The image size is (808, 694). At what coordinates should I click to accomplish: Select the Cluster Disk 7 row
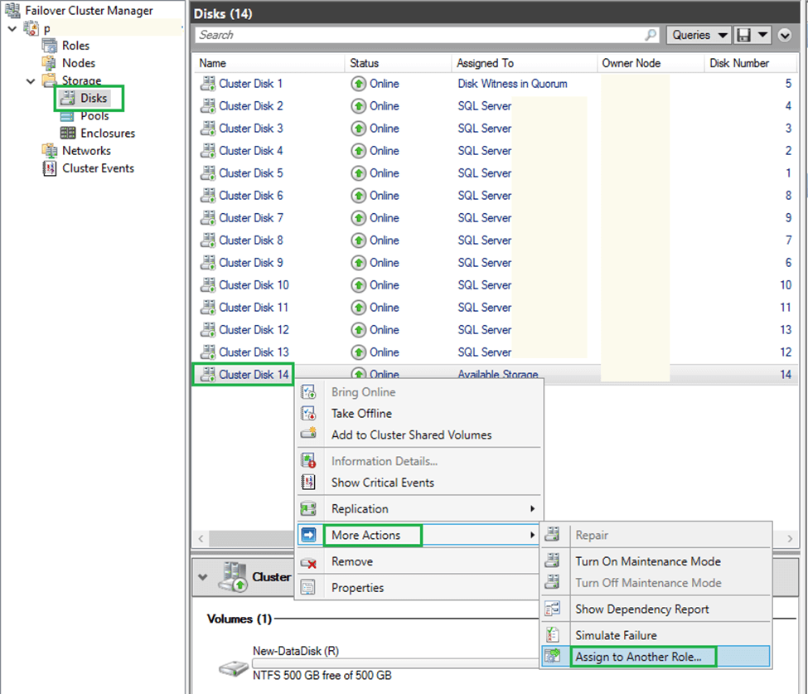coord(495,217)
